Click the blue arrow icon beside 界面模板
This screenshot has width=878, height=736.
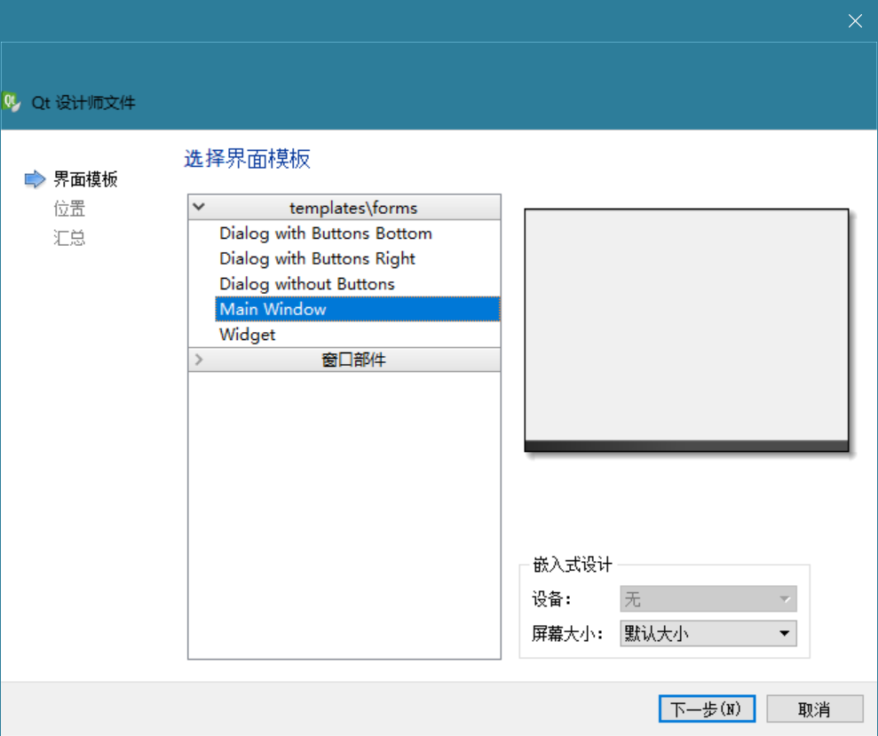point(34,179)
